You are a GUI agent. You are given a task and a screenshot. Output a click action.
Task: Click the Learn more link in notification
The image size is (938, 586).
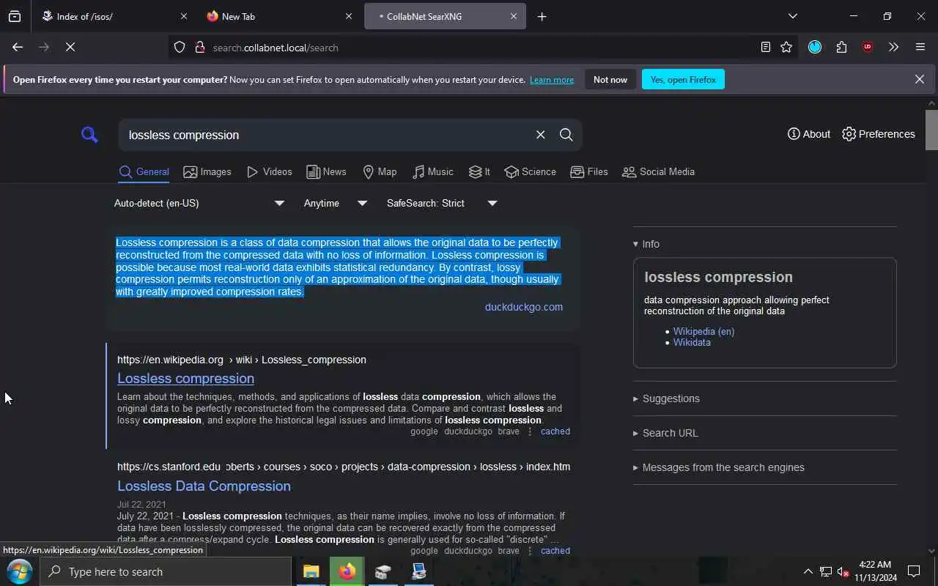pos(552,79)
